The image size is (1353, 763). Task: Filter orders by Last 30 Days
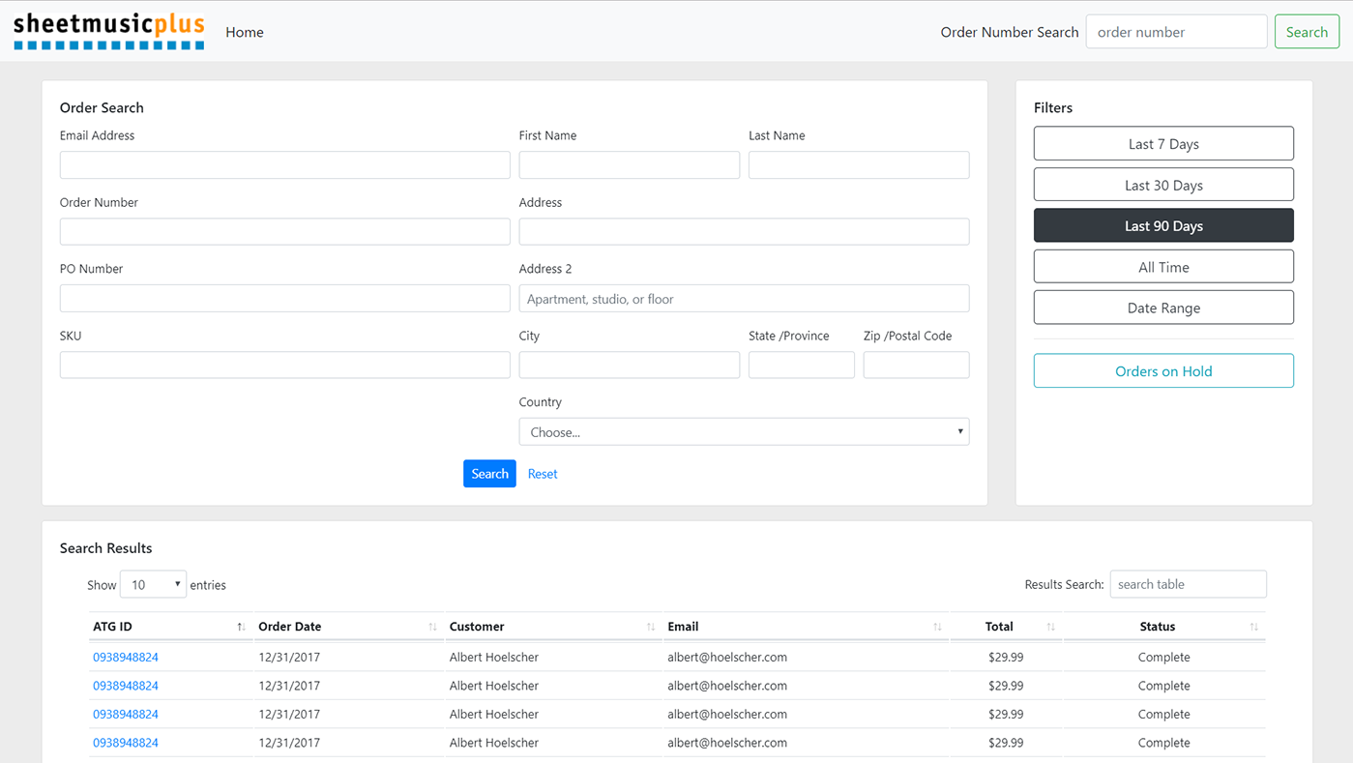pyautogui.click(x=1163, y=185)
